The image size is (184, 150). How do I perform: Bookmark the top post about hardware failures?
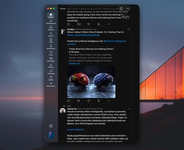[x=98, y=24]
